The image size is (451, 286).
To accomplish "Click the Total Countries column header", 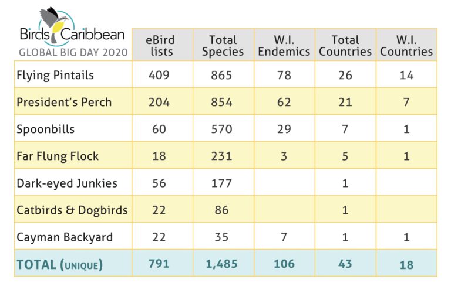I will (345, 45).
